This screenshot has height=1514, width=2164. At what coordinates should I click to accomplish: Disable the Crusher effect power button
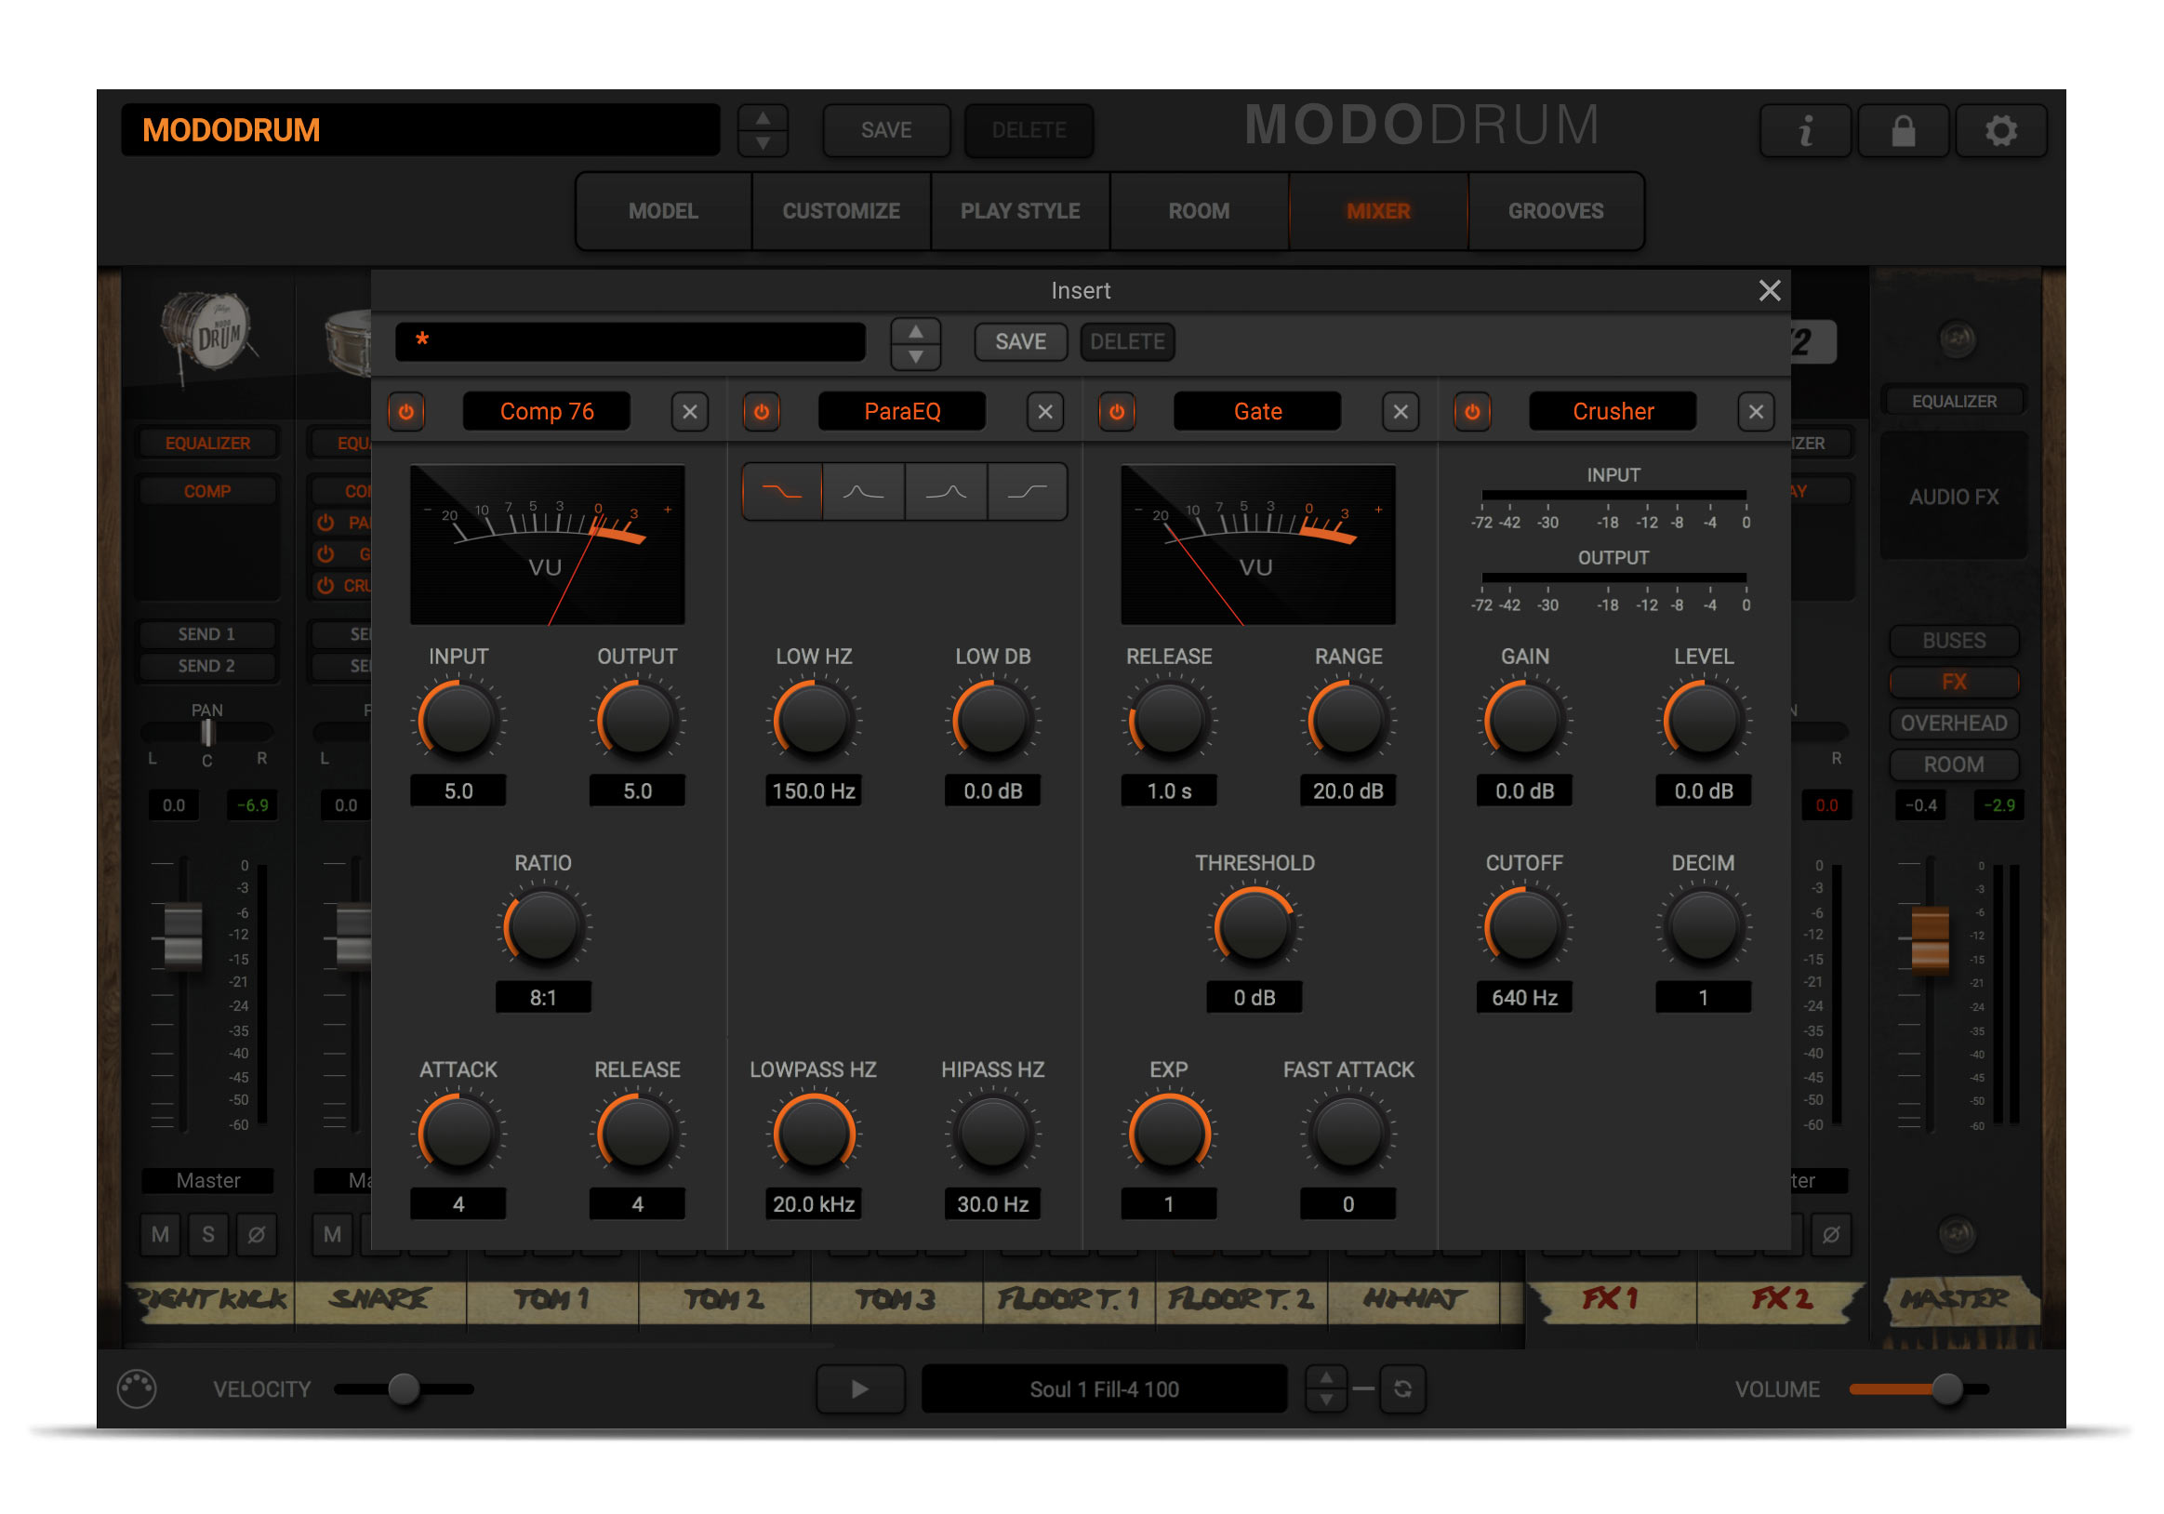pyautogui.click(x=1471, y=411)
